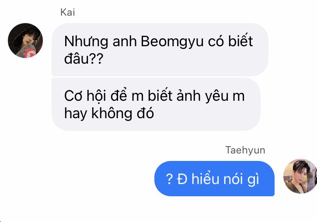Click 'hay không đó' in second gray bubble
Viewport: 317px width, 222px height.
pos(109,113)
